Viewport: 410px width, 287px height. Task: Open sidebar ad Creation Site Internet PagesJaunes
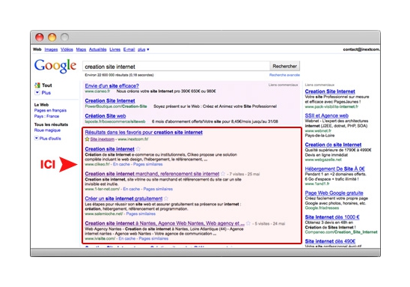[330, 91]
